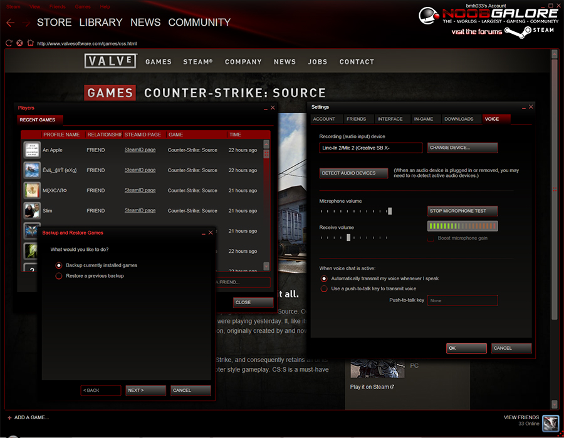This screenshot has width=564, height=438.
Task: Go to the COMMUNITY section
Action: [199, 23]
